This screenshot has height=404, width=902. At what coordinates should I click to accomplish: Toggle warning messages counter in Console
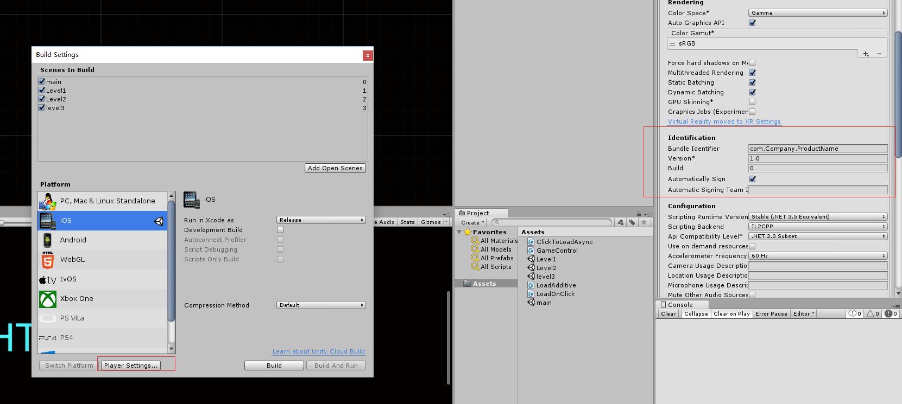point(873,314)
